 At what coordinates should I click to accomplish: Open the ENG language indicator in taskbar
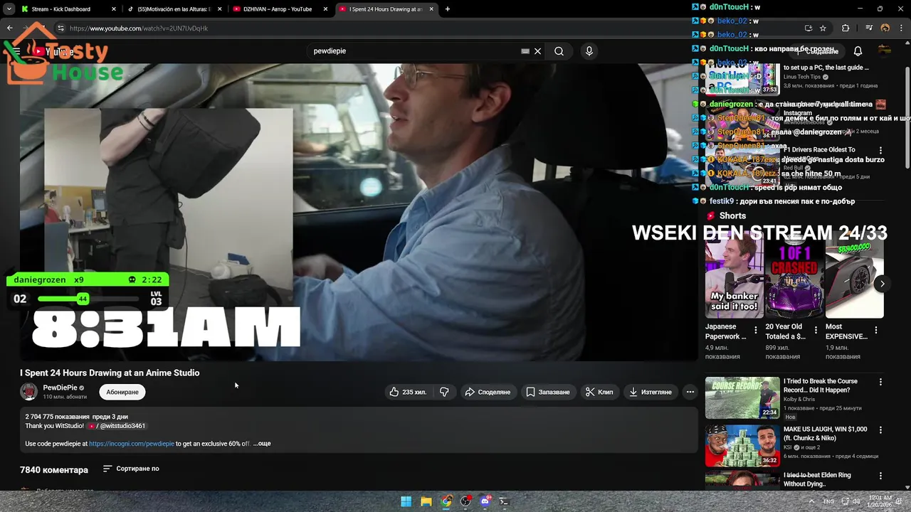(x=828, y=501)
